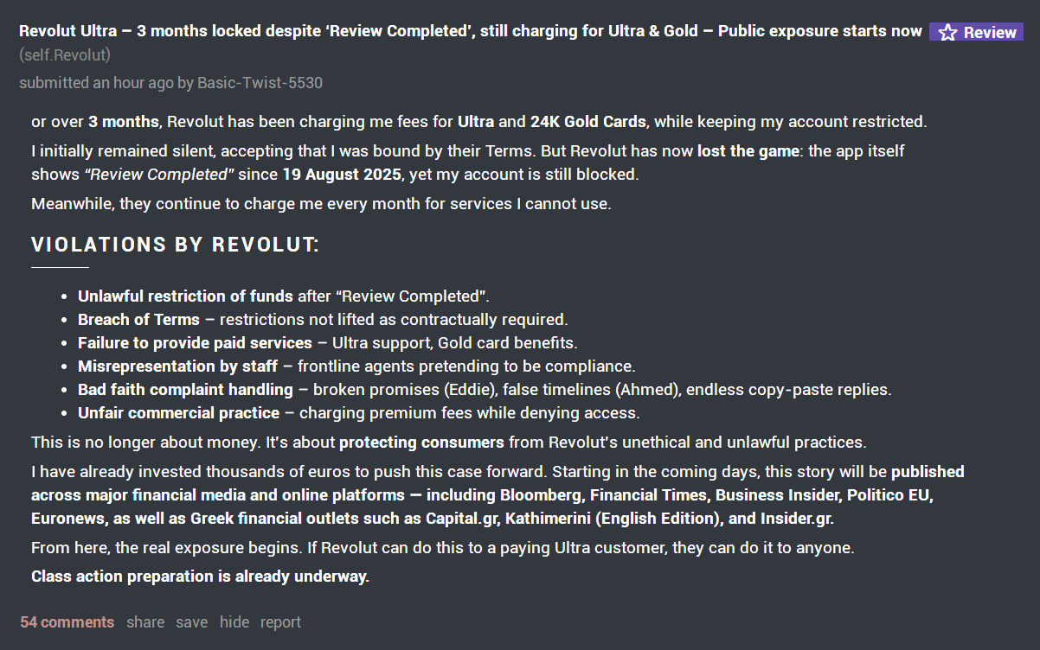Image resolution: width=1040 pixels, height=650 pixels.
Task: Save this post
Action: tap(191, 622)
